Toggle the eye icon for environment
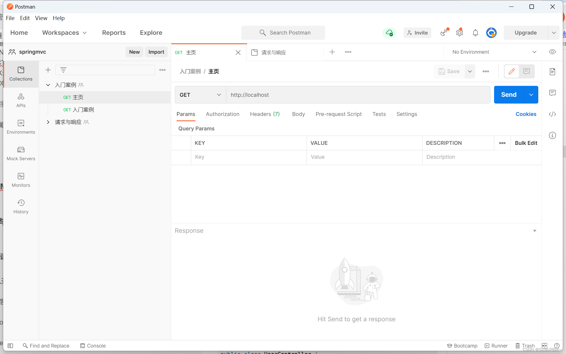The image size is (566, 354). pos(552,52)
